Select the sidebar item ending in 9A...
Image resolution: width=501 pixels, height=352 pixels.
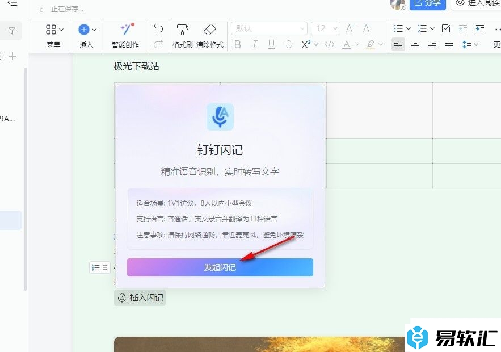[7, 119]
